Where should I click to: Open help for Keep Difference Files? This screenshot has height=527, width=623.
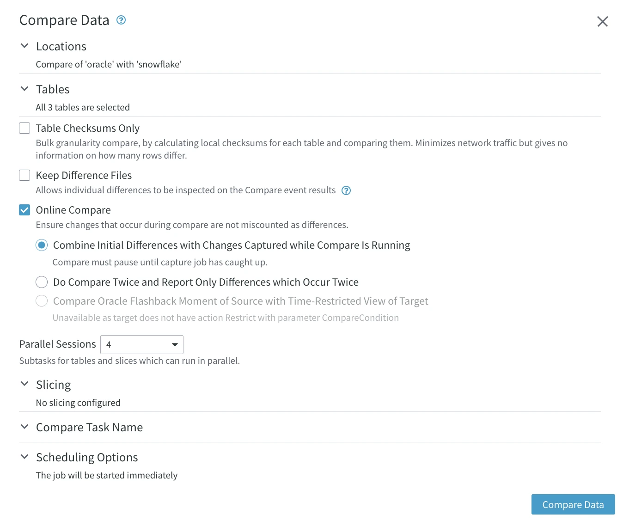pyautogui.click(x=346, y=190)
